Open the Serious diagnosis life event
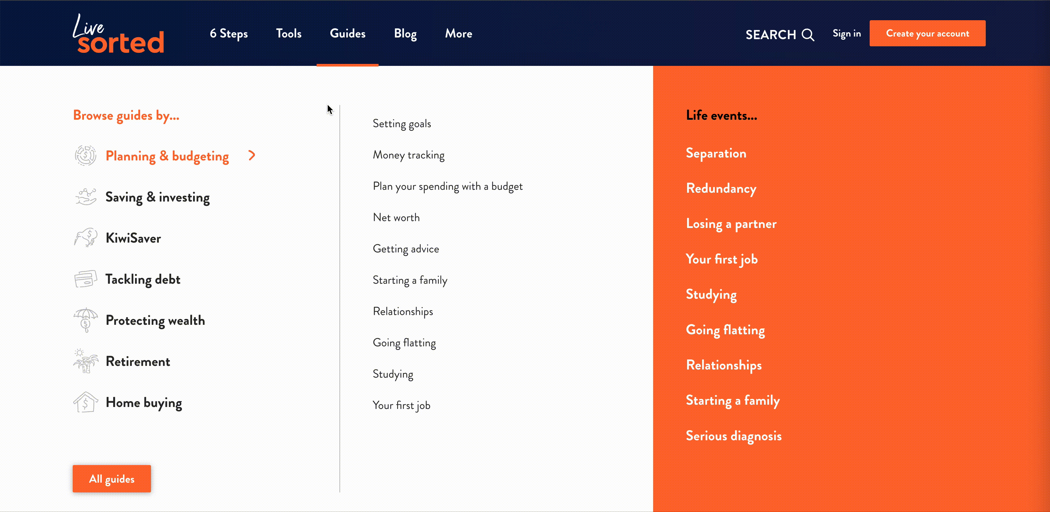The width and height of the screenshot is (1050, 512). coord(733,436)
